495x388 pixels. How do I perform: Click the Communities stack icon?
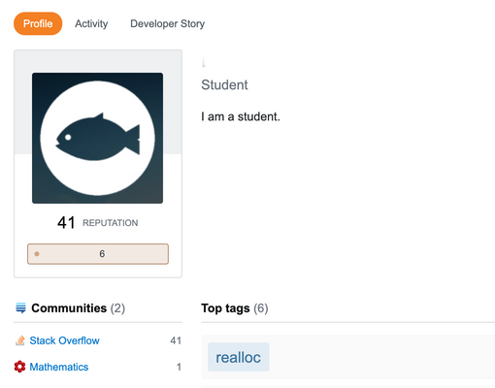click(x=20, y=307)
